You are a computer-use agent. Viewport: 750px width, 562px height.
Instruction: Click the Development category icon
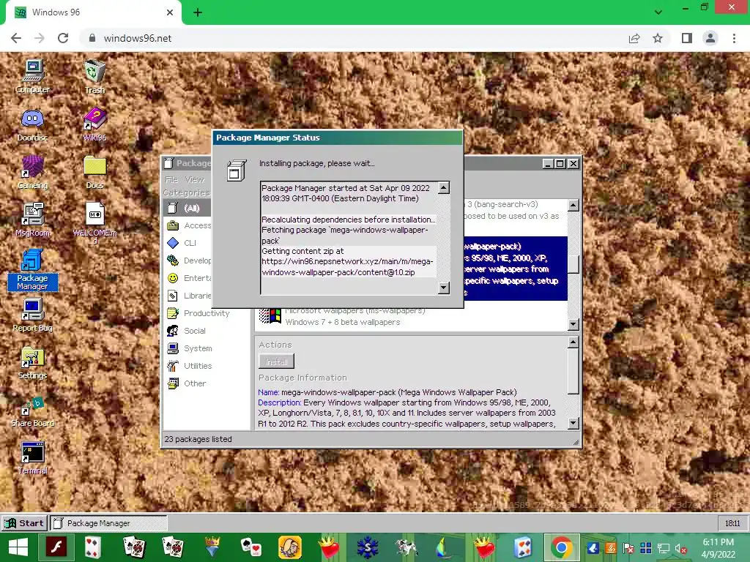point(173,261)
